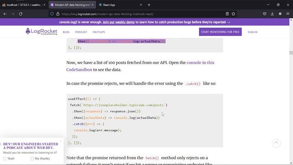The height and width of the screenshot is (165, 293).
Task: Click the padlock site security icon
Action: [x=58, y=14]
